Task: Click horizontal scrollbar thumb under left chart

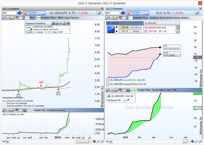Action: point(82,141)
